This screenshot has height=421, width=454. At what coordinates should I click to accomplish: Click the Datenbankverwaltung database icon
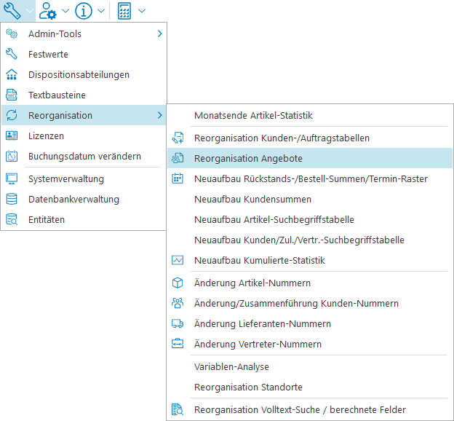[x=12, y=200]
